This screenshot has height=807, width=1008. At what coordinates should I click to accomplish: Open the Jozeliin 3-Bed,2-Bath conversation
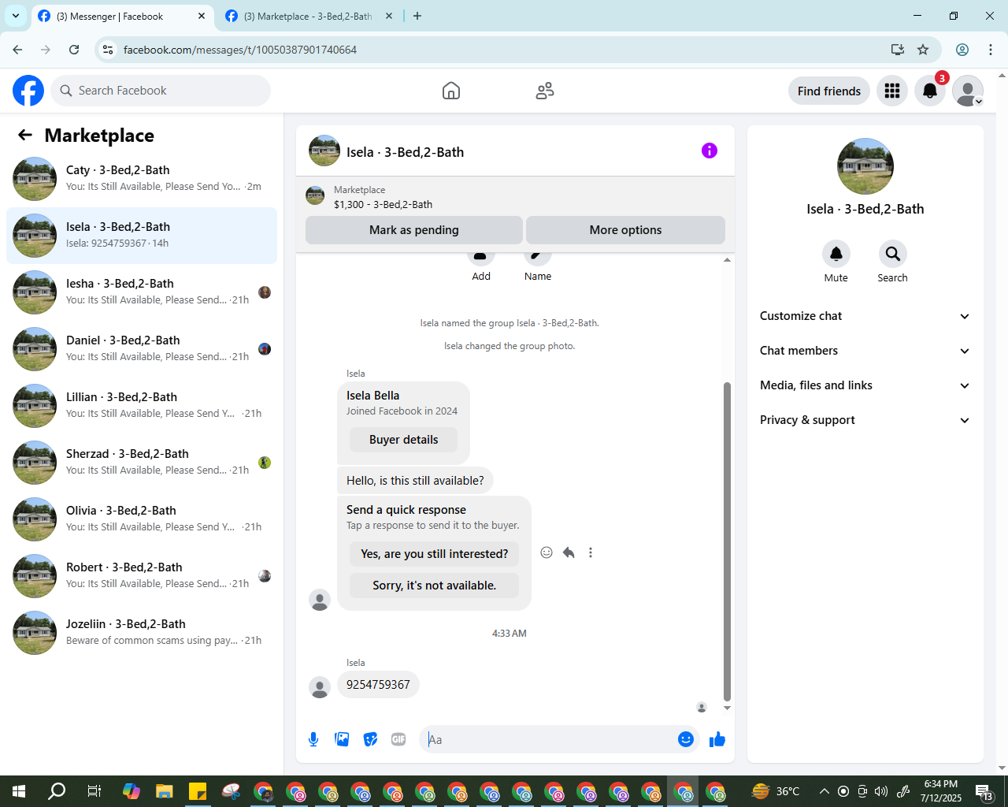(x=142, y=633)
